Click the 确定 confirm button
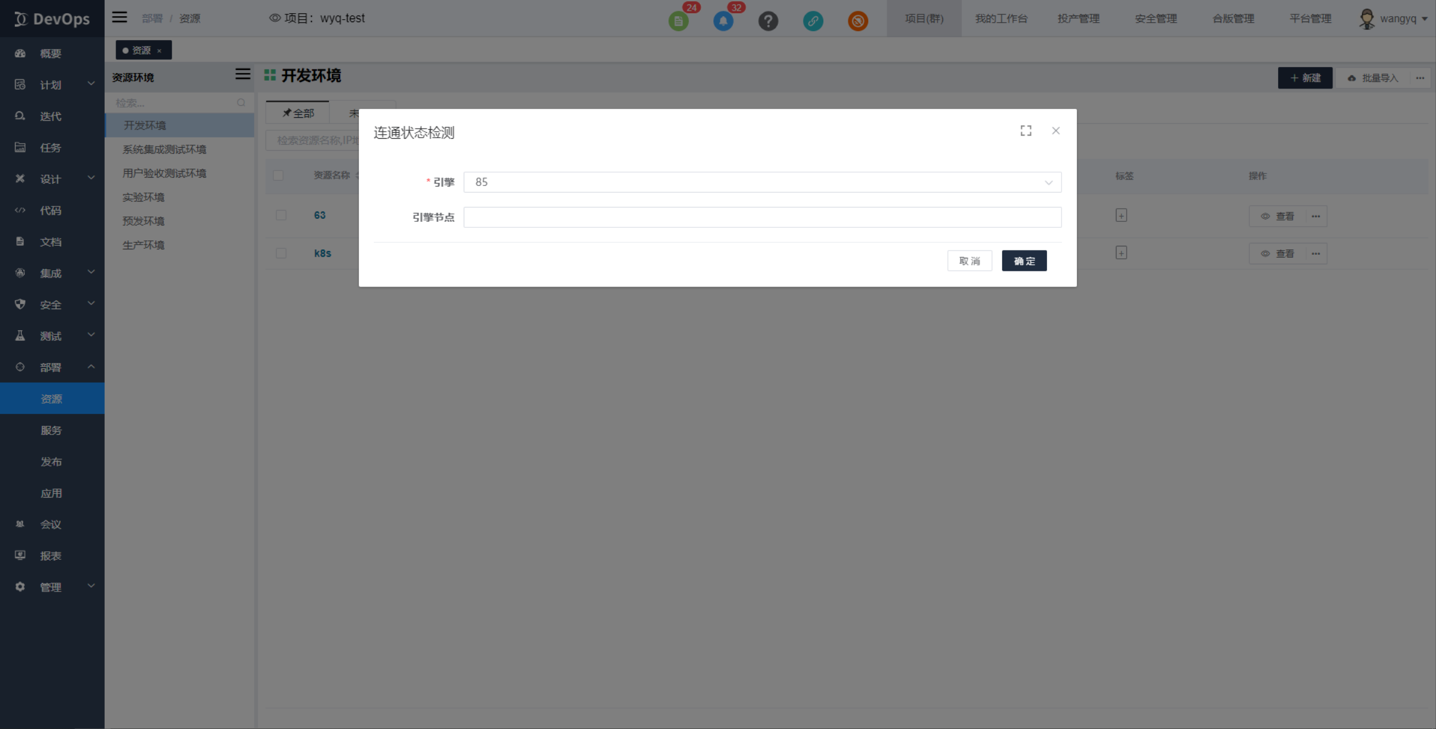This screenshot has height=729, width=1436. coord(1024,260)
